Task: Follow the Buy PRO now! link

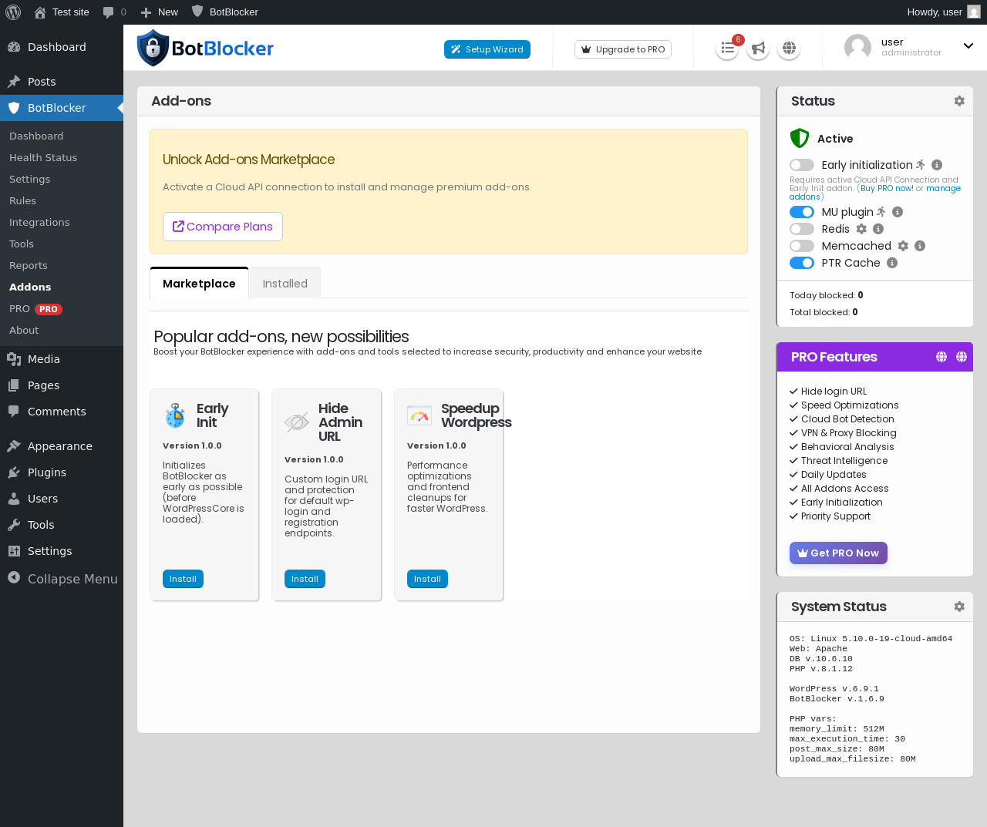Action: point(887,188)
